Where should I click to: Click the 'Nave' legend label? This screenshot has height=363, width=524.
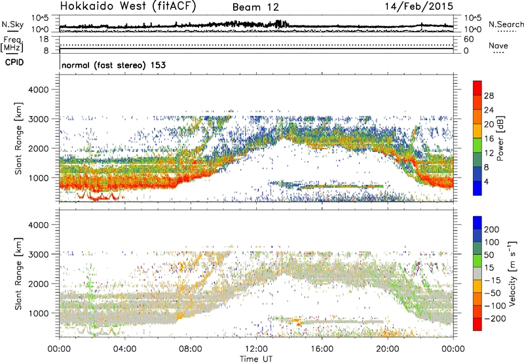coord(498,45)
